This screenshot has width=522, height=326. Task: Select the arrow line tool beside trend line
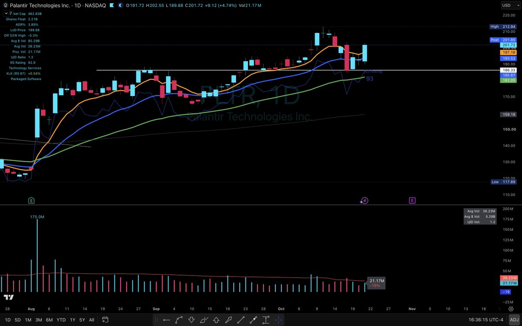pos(253,320)
